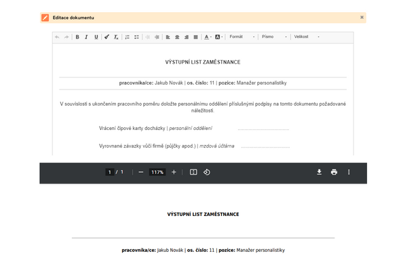Click the editor heading VÝSTUPNÍ LIST ZAMĚSTNANCE
407x256 pixels.
coord(203,62)
